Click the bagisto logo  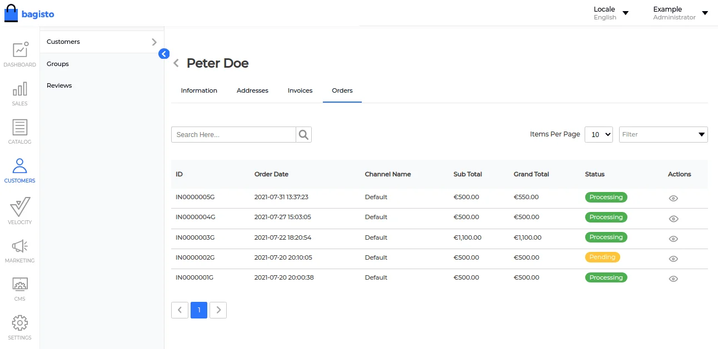click(29, 13)
